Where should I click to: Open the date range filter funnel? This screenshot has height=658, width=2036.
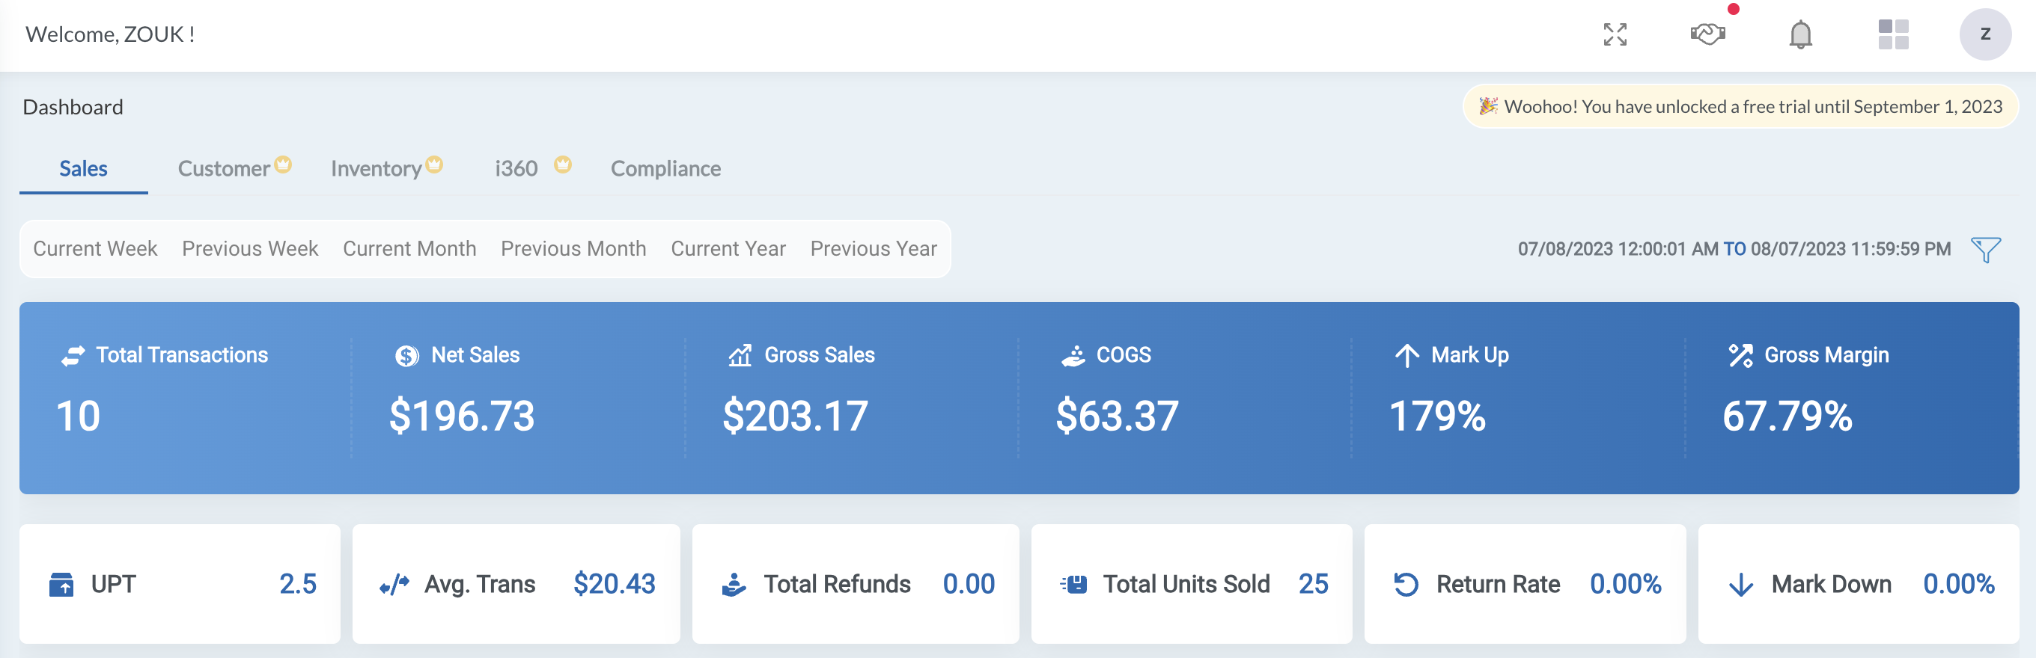(x=1985, y=250)
